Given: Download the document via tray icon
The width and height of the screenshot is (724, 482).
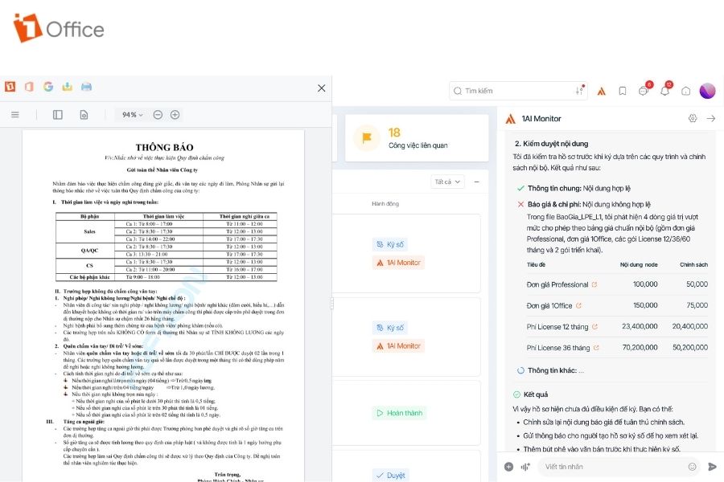Looking at the screenshot, I should click(x=68, y=86).
